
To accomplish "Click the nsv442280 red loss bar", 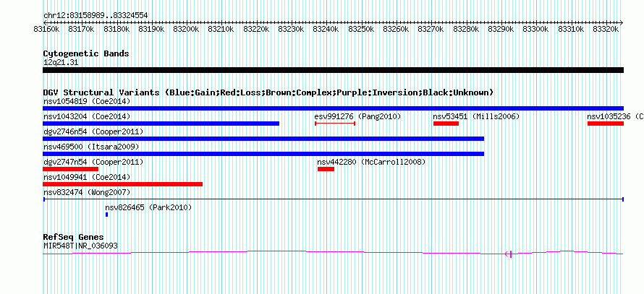I will [326, 169].
